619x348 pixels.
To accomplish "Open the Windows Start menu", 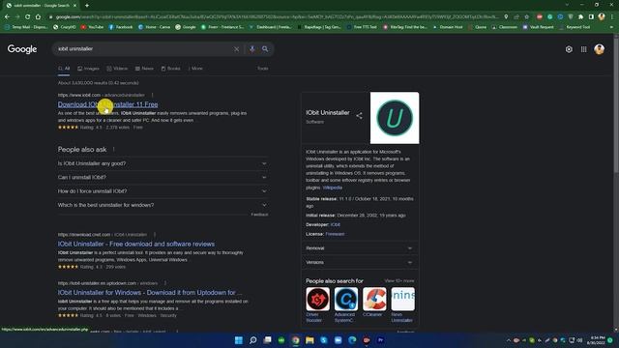I will (x=239, y=340).
